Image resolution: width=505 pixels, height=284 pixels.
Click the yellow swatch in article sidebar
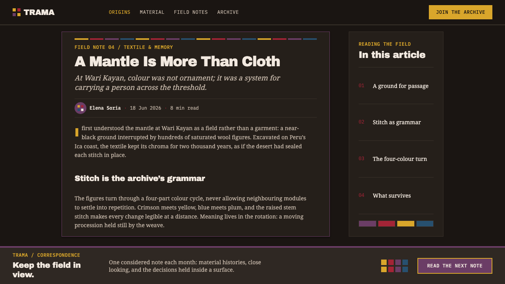406,224
